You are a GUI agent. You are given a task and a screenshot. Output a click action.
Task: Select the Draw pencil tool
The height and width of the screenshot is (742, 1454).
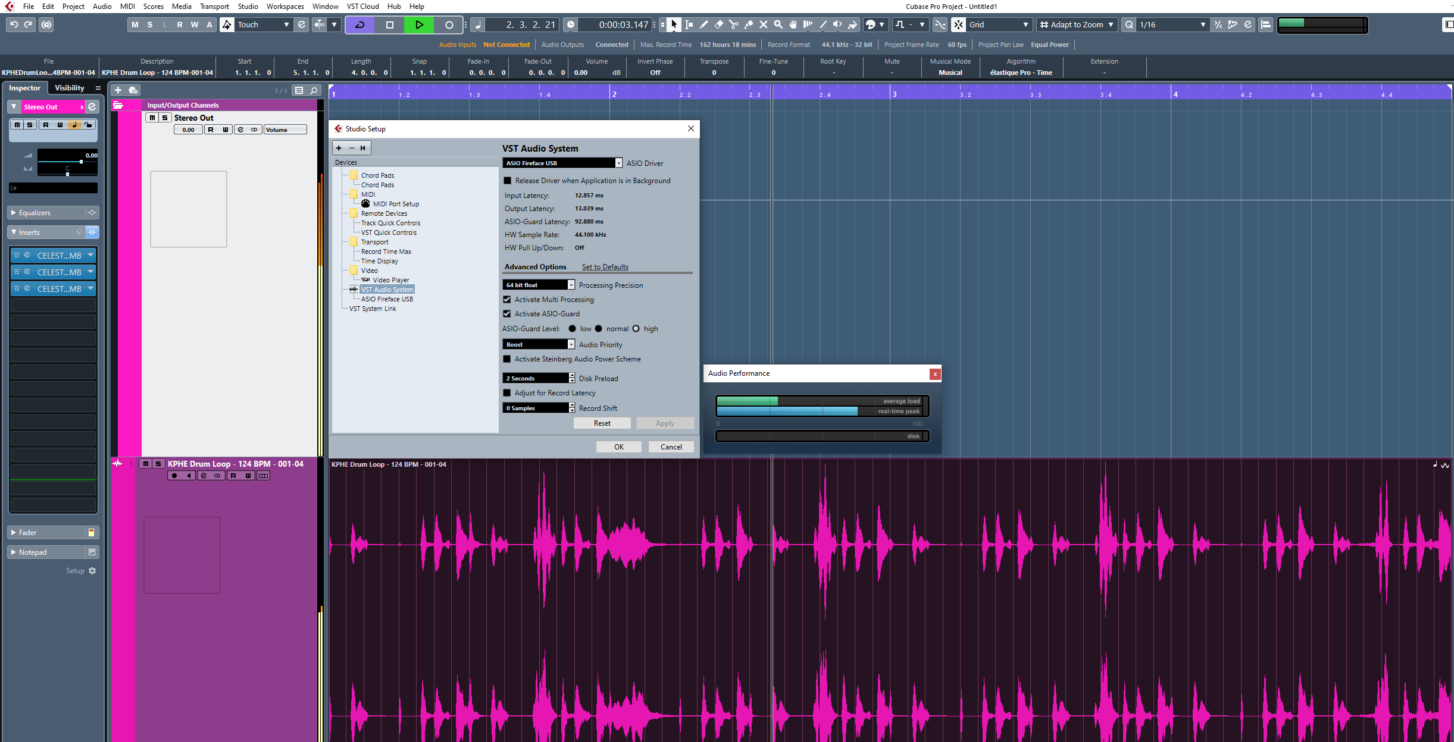[703, 24]
